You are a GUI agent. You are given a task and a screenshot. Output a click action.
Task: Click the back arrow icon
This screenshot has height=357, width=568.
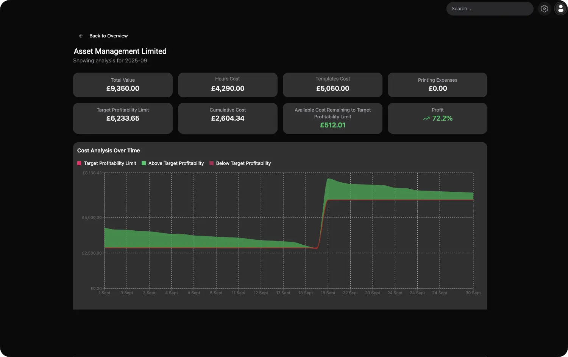tap(80, 36)
